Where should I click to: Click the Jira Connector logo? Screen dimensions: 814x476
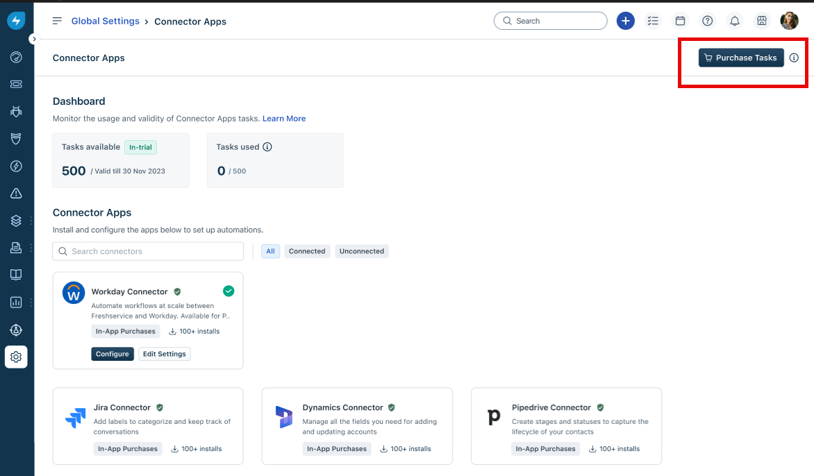pyautogui.click(x=75, y=418)
